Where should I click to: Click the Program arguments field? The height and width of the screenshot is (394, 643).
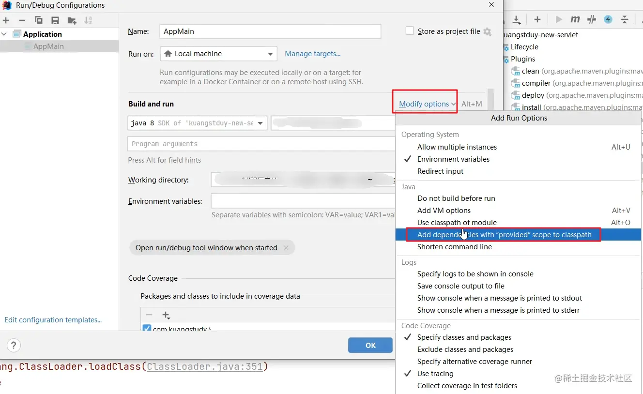click(261, 144)
